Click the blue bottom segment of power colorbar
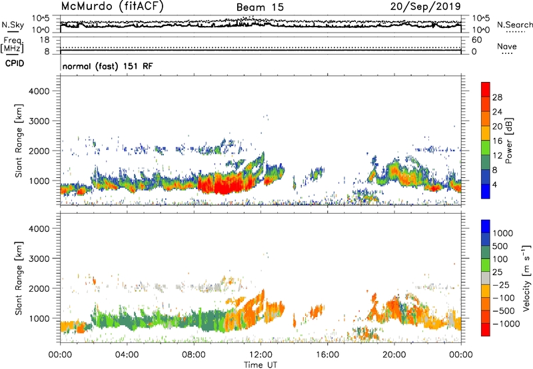The width and height of the screenshot is (533, 369). point(486,192)
